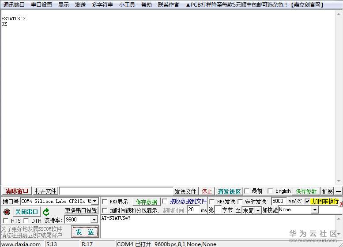
Task: Toggle the English language checkbox
Action: tap(270, 191)
